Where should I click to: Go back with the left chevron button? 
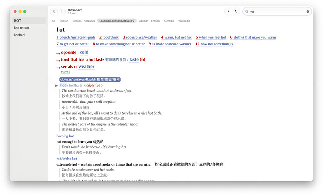54,12
